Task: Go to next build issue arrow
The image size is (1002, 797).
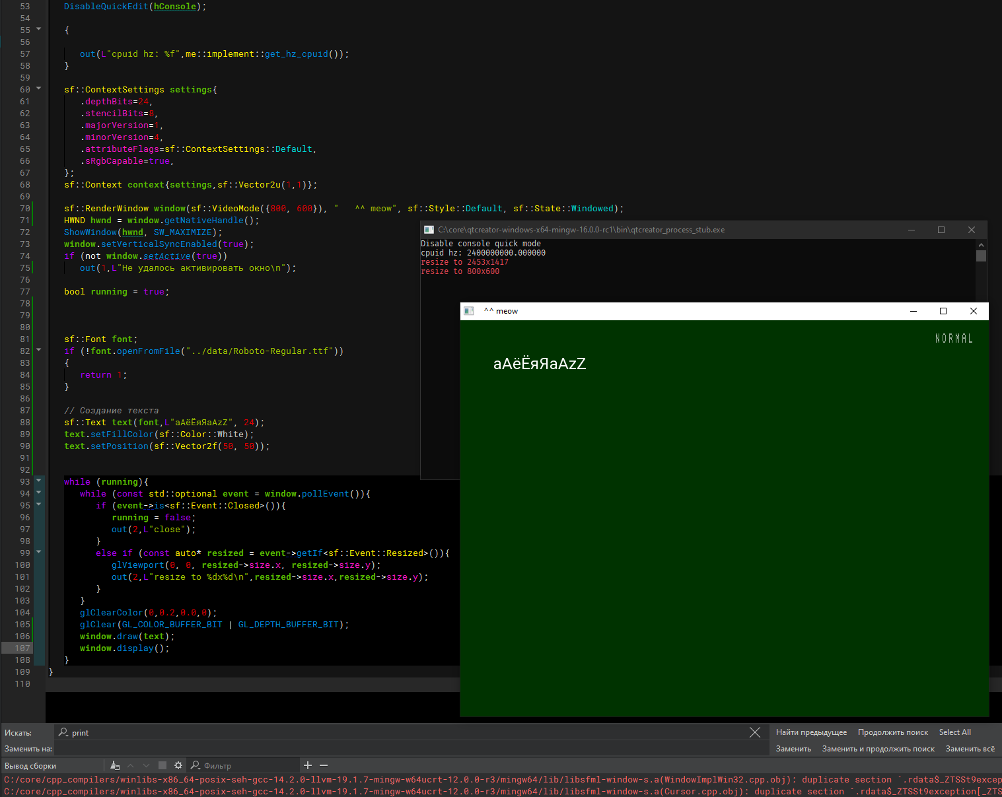Action: (146, 765)
